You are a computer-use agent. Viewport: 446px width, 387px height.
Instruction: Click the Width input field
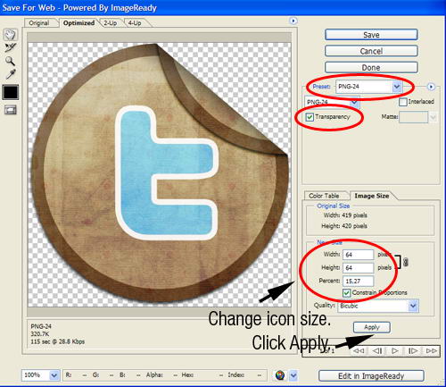(358, 255)
